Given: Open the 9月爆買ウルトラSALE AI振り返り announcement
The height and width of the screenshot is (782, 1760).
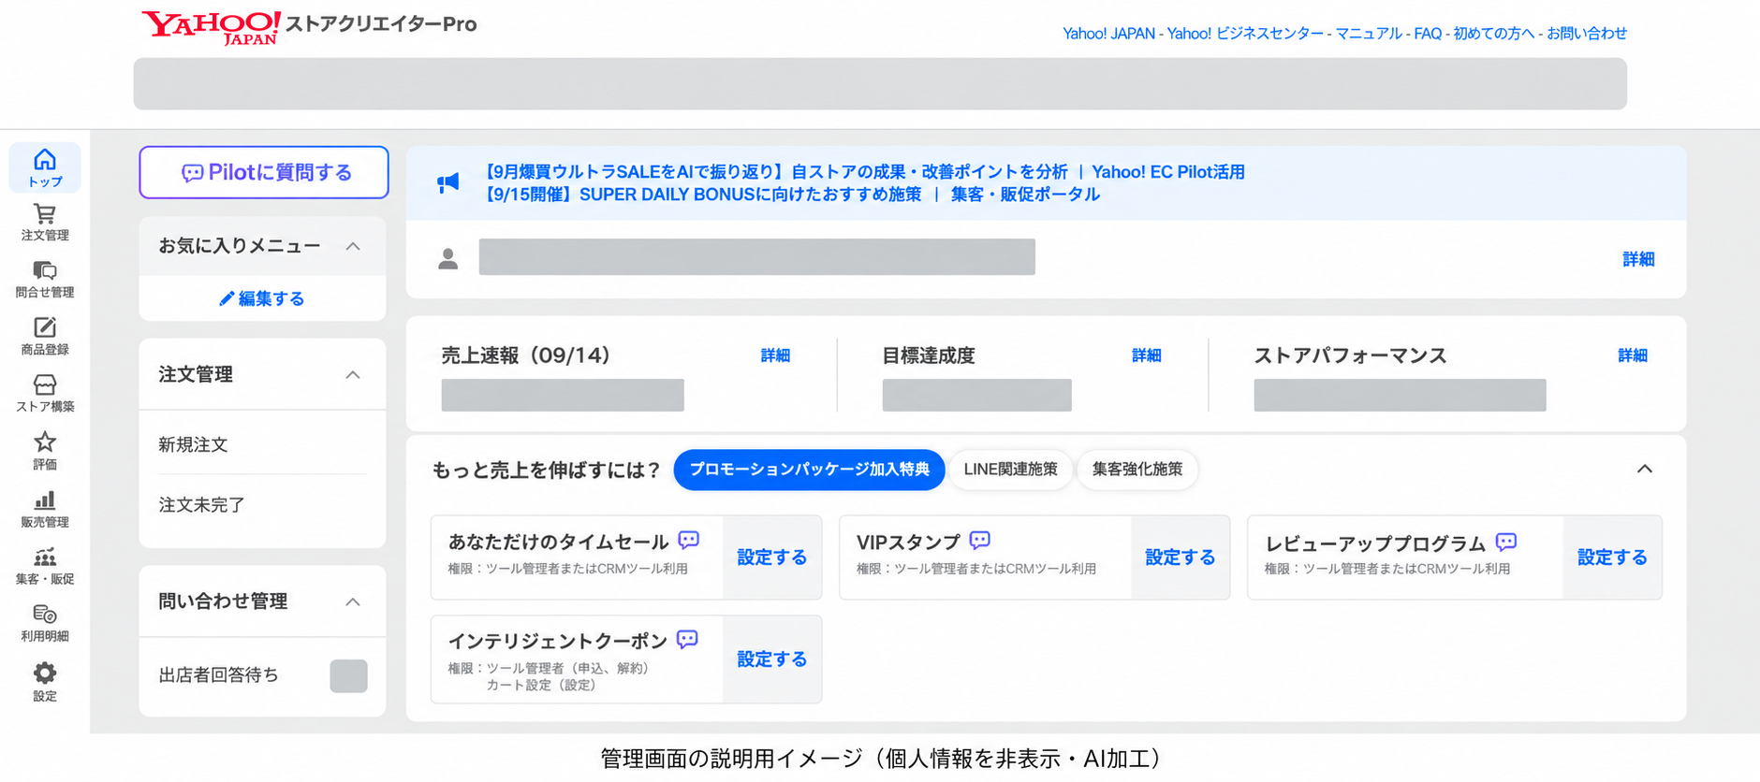Looking at the screenshot, I should coord(775,172).
